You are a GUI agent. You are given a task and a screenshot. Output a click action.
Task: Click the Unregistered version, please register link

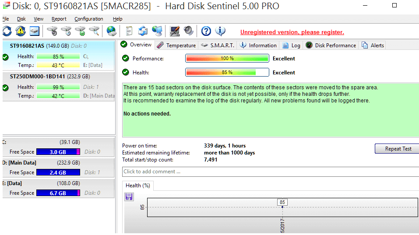[x=292, y=32]
